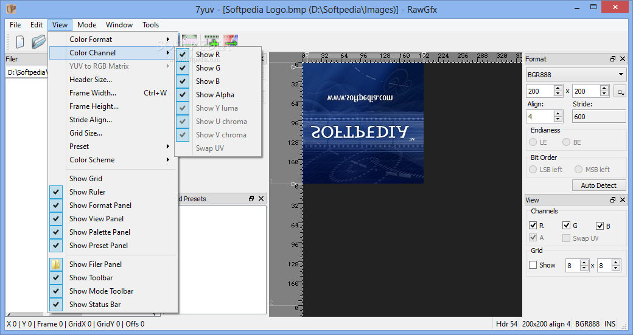Uncheck the R channel checkbox in View panel
Screen dimensions: 633x335
point(533,226)
